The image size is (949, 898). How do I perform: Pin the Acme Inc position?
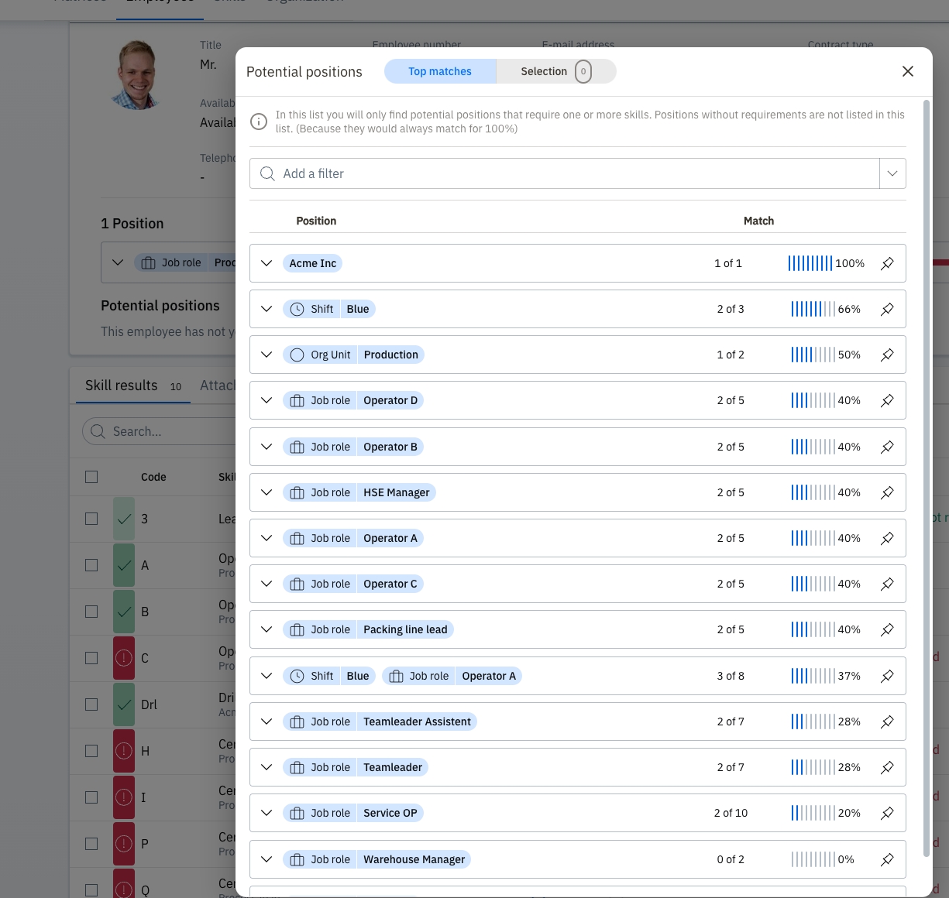[x=887, y=263]
